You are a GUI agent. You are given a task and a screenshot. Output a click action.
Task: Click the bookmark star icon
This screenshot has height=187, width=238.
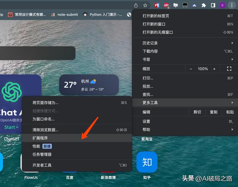point(145,5)
